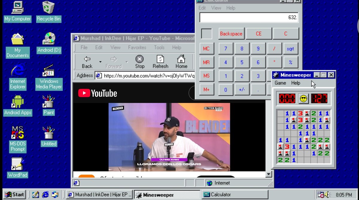Switch to Calculator via taskbar button
This screenshot has height=200, width=359.
(235, 195)
